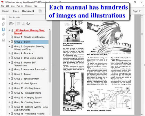Open the Page Thumbnails panel icon

[x=3, y=24]
